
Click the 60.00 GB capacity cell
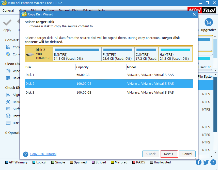click(x=83, y=75)
